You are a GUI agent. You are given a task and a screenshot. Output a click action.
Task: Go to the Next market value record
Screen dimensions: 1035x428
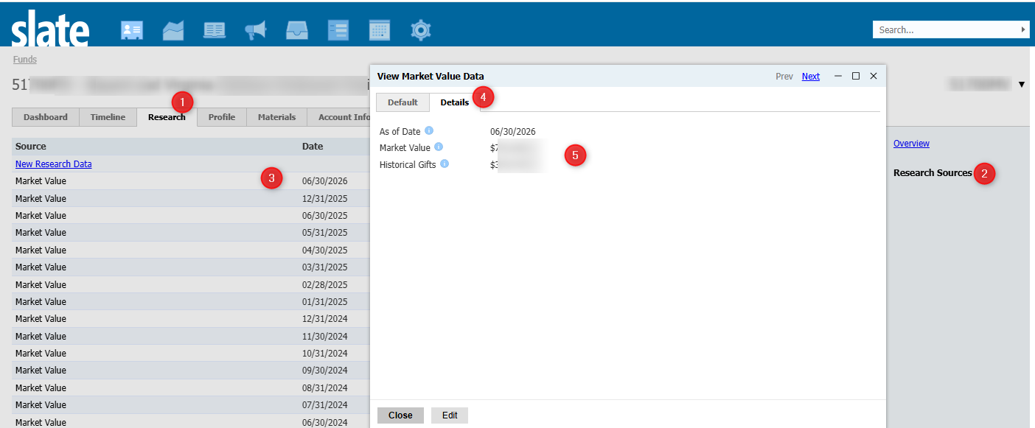811,77
